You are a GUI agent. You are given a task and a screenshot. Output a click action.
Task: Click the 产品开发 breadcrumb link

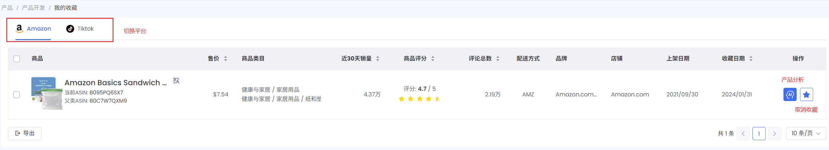click(33, 8)
